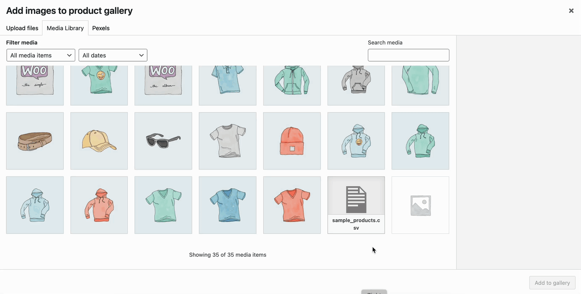Open the All dates filter dropdown

(113, 55)
